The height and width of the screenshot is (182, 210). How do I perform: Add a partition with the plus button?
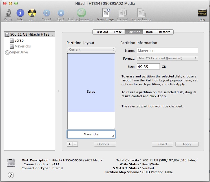(70, 144)
